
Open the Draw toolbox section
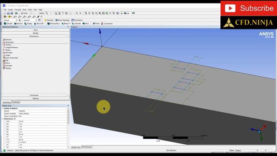pyautogui.click(x=35, y=30)
